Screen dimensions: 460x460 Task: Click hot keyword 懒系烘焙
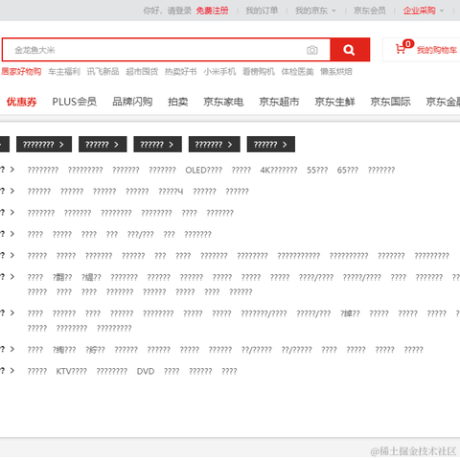tap(336, 72)
